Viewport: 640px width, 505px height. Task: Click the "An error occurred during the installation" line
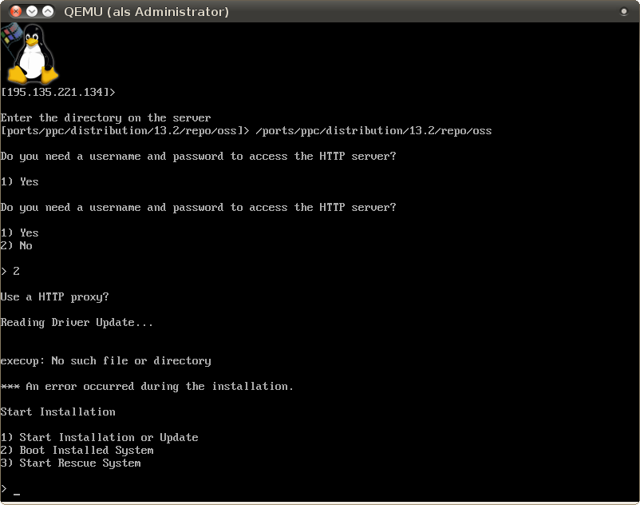pyautogui.click(x=147, y=386)
